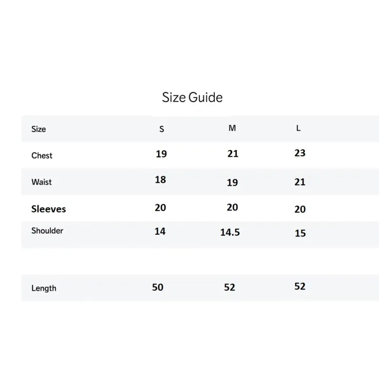This screenshot has height=379, width=379.
Task: Select the Chest row label
Action: click(x=42, y=155)
